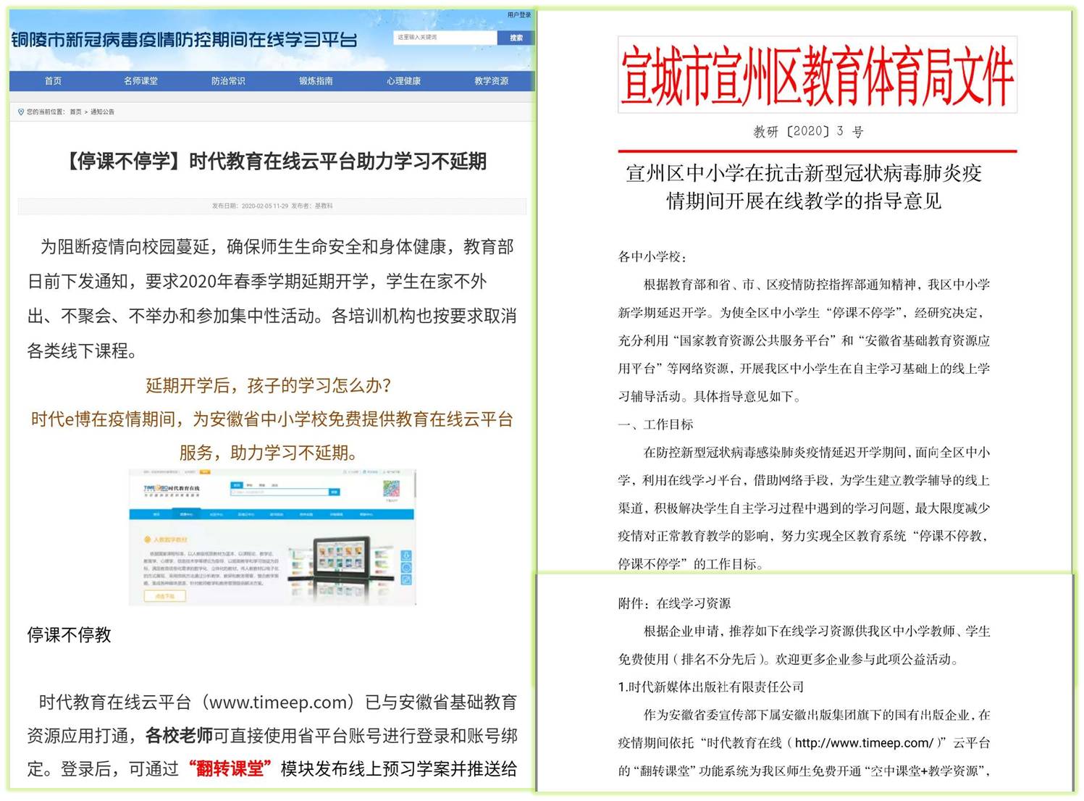Click the 首页 breadcrumb link
Image resolution: width=1084 pixels, height=801 pixels.
pyautogui.click(x=75, y=112)
